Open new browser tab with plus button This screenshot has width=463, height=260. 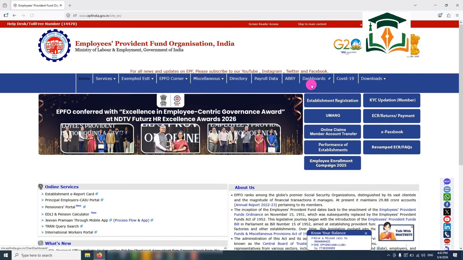[70, 5]
